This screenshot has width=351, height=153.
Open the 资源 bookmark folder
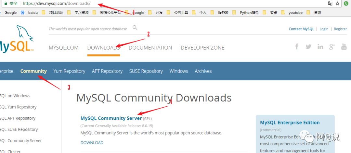tap(314, 13)
